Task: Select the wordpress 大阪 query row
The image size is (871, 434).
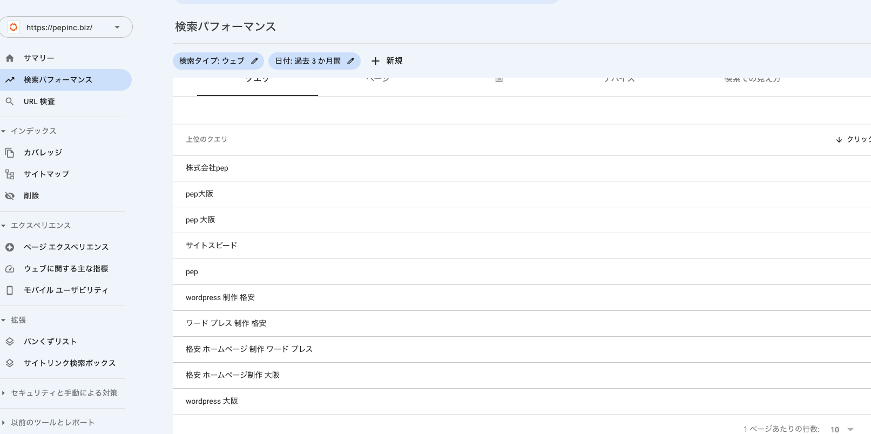Action: point(522,402)
